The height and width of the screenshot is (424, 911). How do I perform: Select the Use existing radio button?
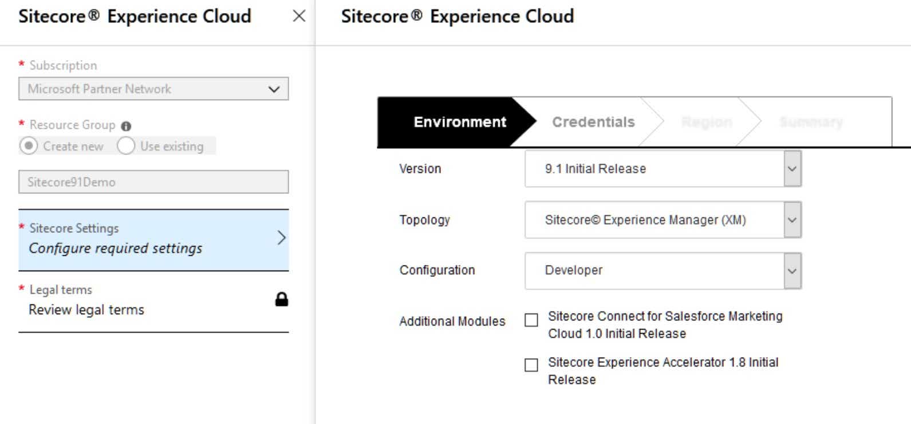(126, 146)
